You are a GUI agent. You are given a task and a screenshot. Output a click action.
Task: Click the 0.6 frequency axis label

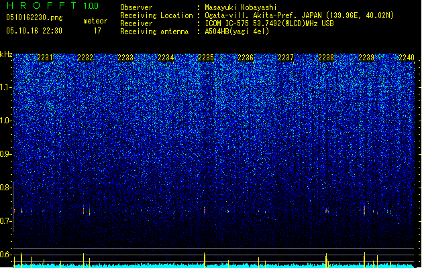[6, 255]
